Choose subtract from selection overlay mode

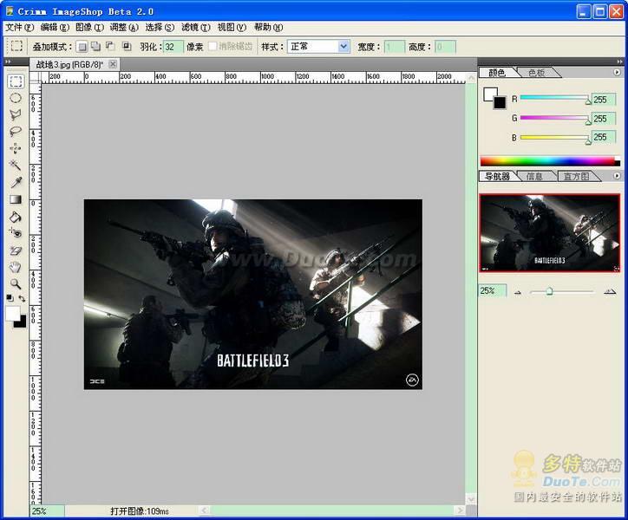(x=110, y=47)
